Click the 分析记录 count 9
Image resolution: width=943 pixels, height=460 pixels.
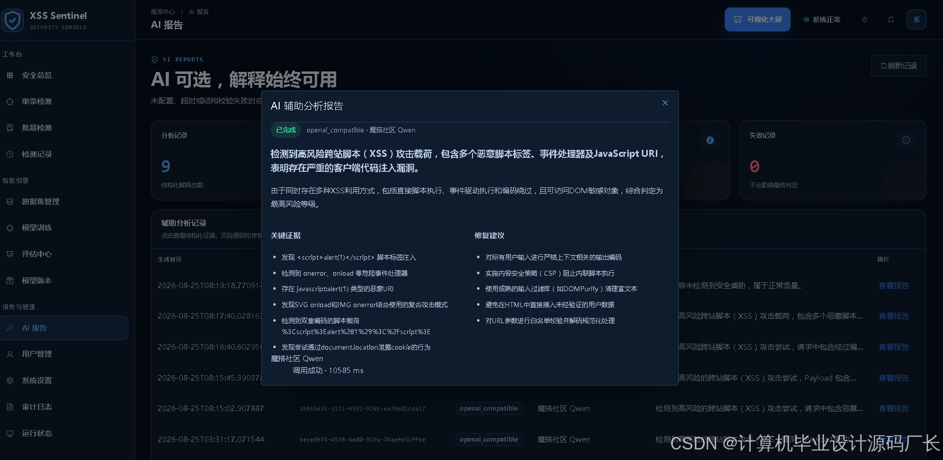point(166,166)
